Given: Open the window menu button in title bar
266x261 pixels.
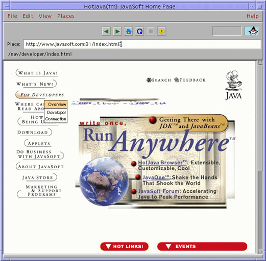Looking at the screenshot, I should pos(7,6).
